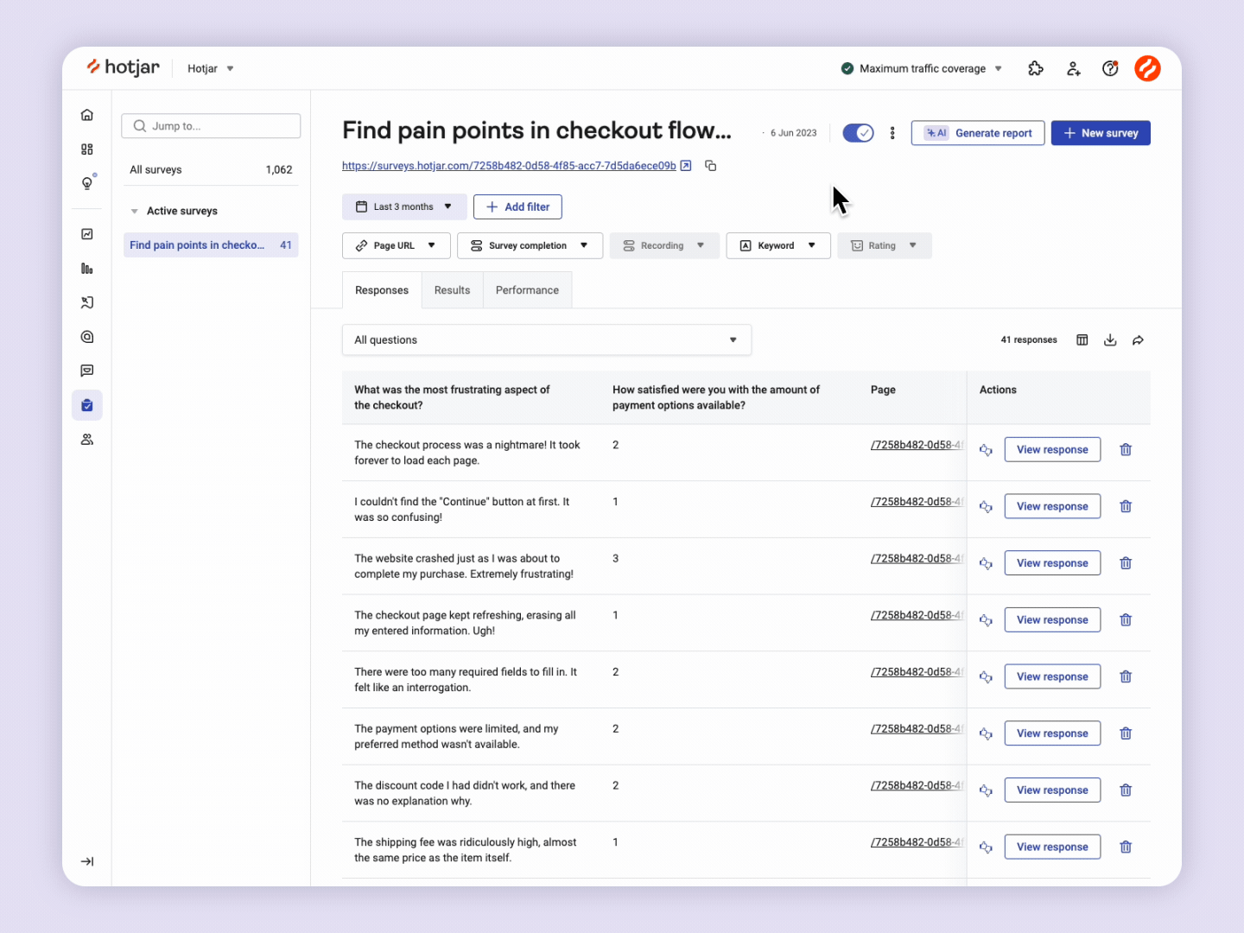This screenshot has width=1244, height=933.
Task: Open the Feedback chat icon in sidebar
Action: coord(87,371)
